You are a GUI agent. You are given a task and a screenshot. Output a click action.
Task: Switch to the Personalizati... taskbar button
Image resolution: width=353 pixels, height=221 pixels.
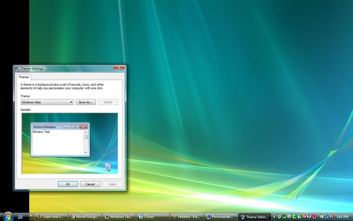(221, 217)
